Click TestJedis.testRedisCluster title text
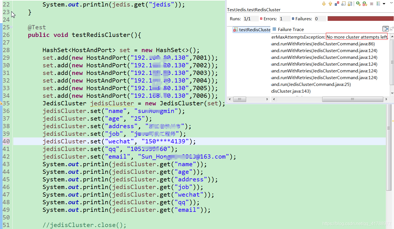Viewport: 394px width, 229px height. pos(254,10)
